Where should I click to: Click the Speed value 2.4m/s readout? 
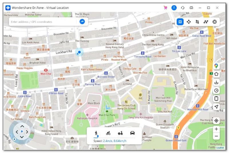click(108, 141)
